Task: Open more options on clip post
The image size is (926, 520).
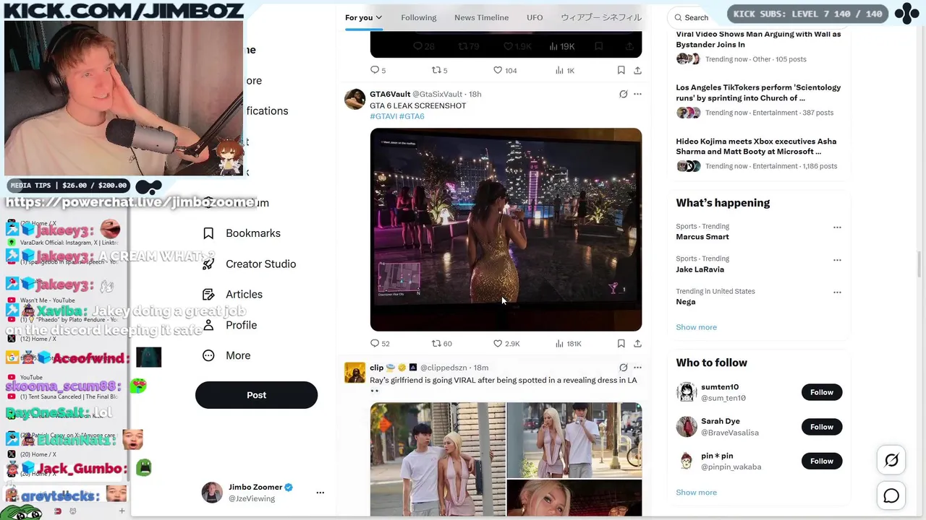Action: 637,368
